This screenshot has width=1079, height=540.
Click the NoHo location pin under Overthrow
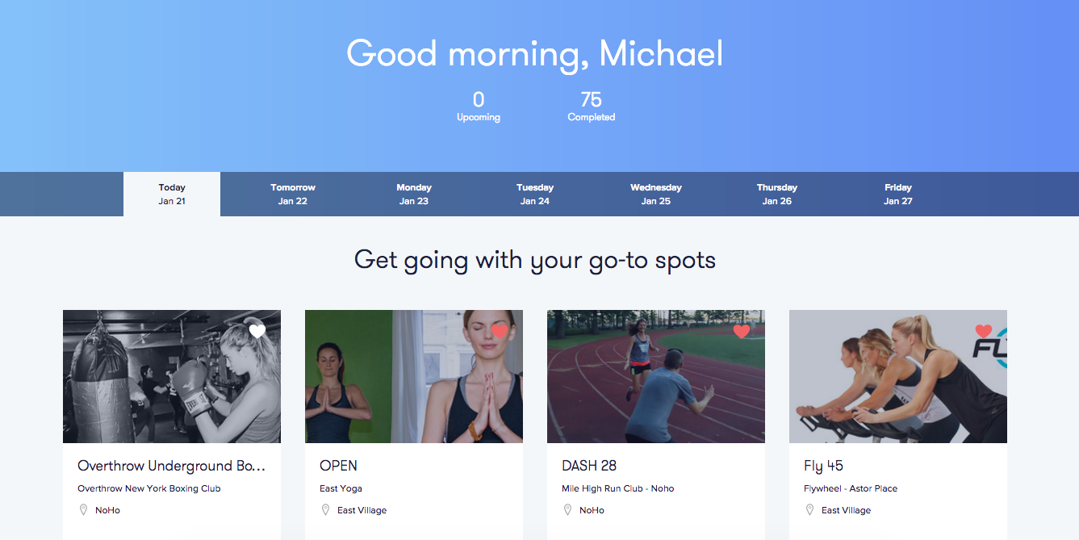point(83,510)
